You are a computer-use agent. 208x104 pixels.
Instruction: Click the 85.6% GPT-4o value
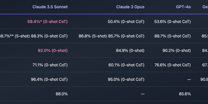[185, 94]
